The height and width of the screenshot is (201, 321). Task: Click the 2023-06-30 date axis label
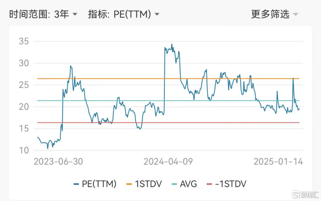click(58, 161)
